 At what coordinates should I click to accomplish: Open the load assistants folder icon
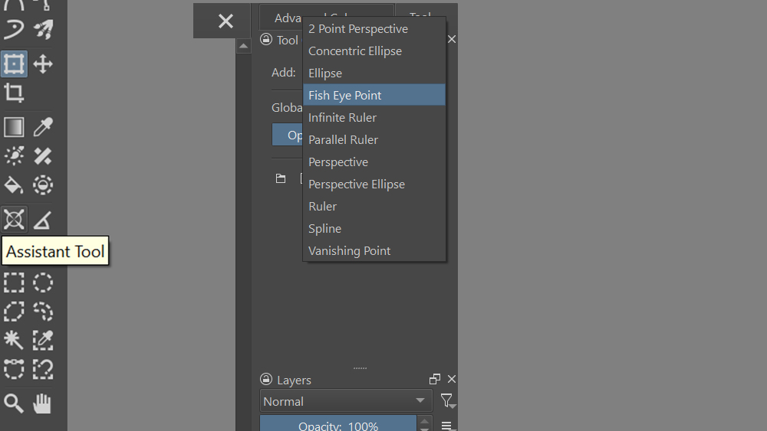click(x=280, y=178)
